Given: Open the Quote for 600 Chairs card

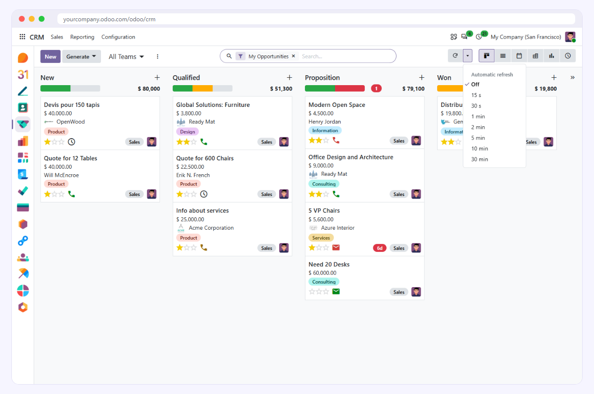Looking at the screenshot, I should coord(232,176).
